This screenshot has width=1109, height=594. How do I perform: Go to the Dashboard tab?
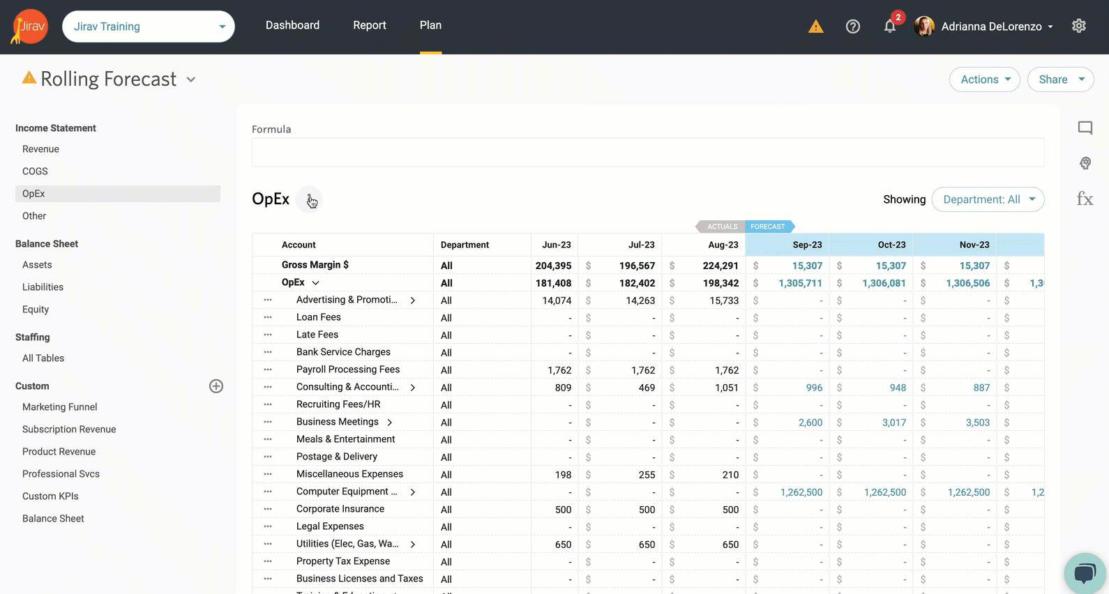pos(292,25)
